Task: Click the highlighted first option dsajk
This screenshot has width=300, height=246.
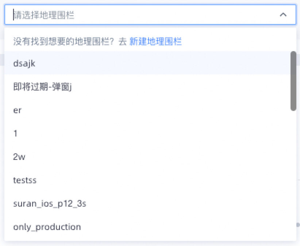Action: pos(24,63)
